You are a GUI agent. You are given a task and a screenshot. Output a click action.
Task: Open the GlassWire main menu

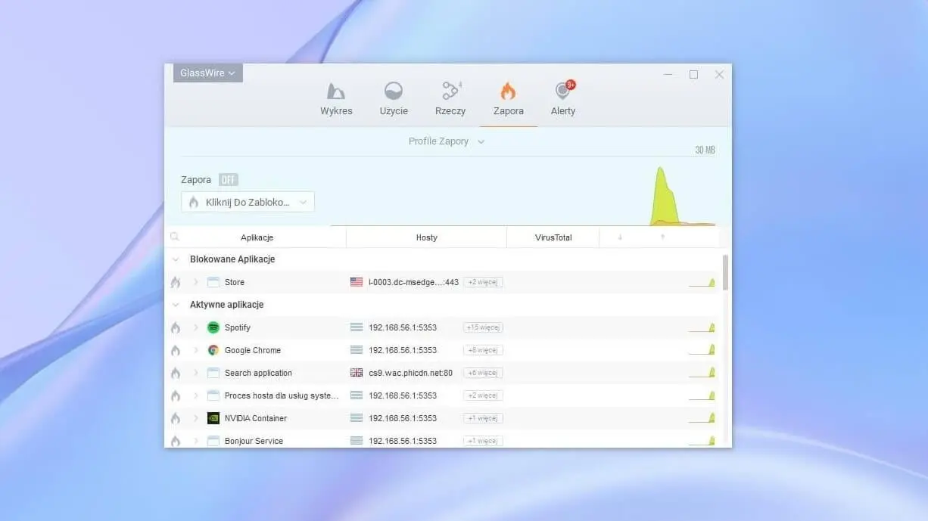207,73
